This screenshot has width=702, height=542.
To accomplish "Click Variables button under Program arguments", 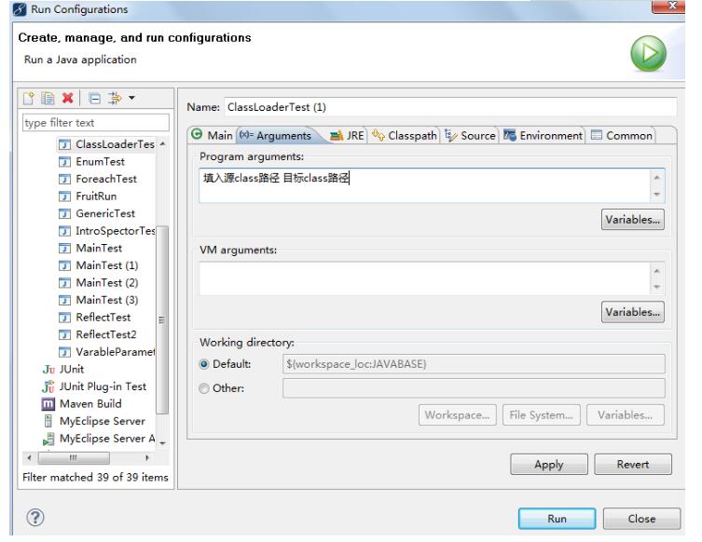I will pos(633,220).
